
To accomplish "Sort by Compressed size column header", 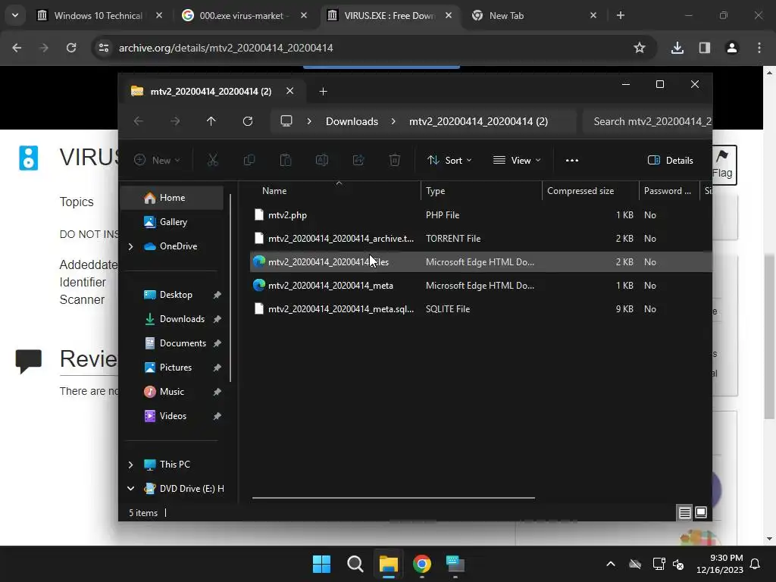I will [x=590, y=190].
